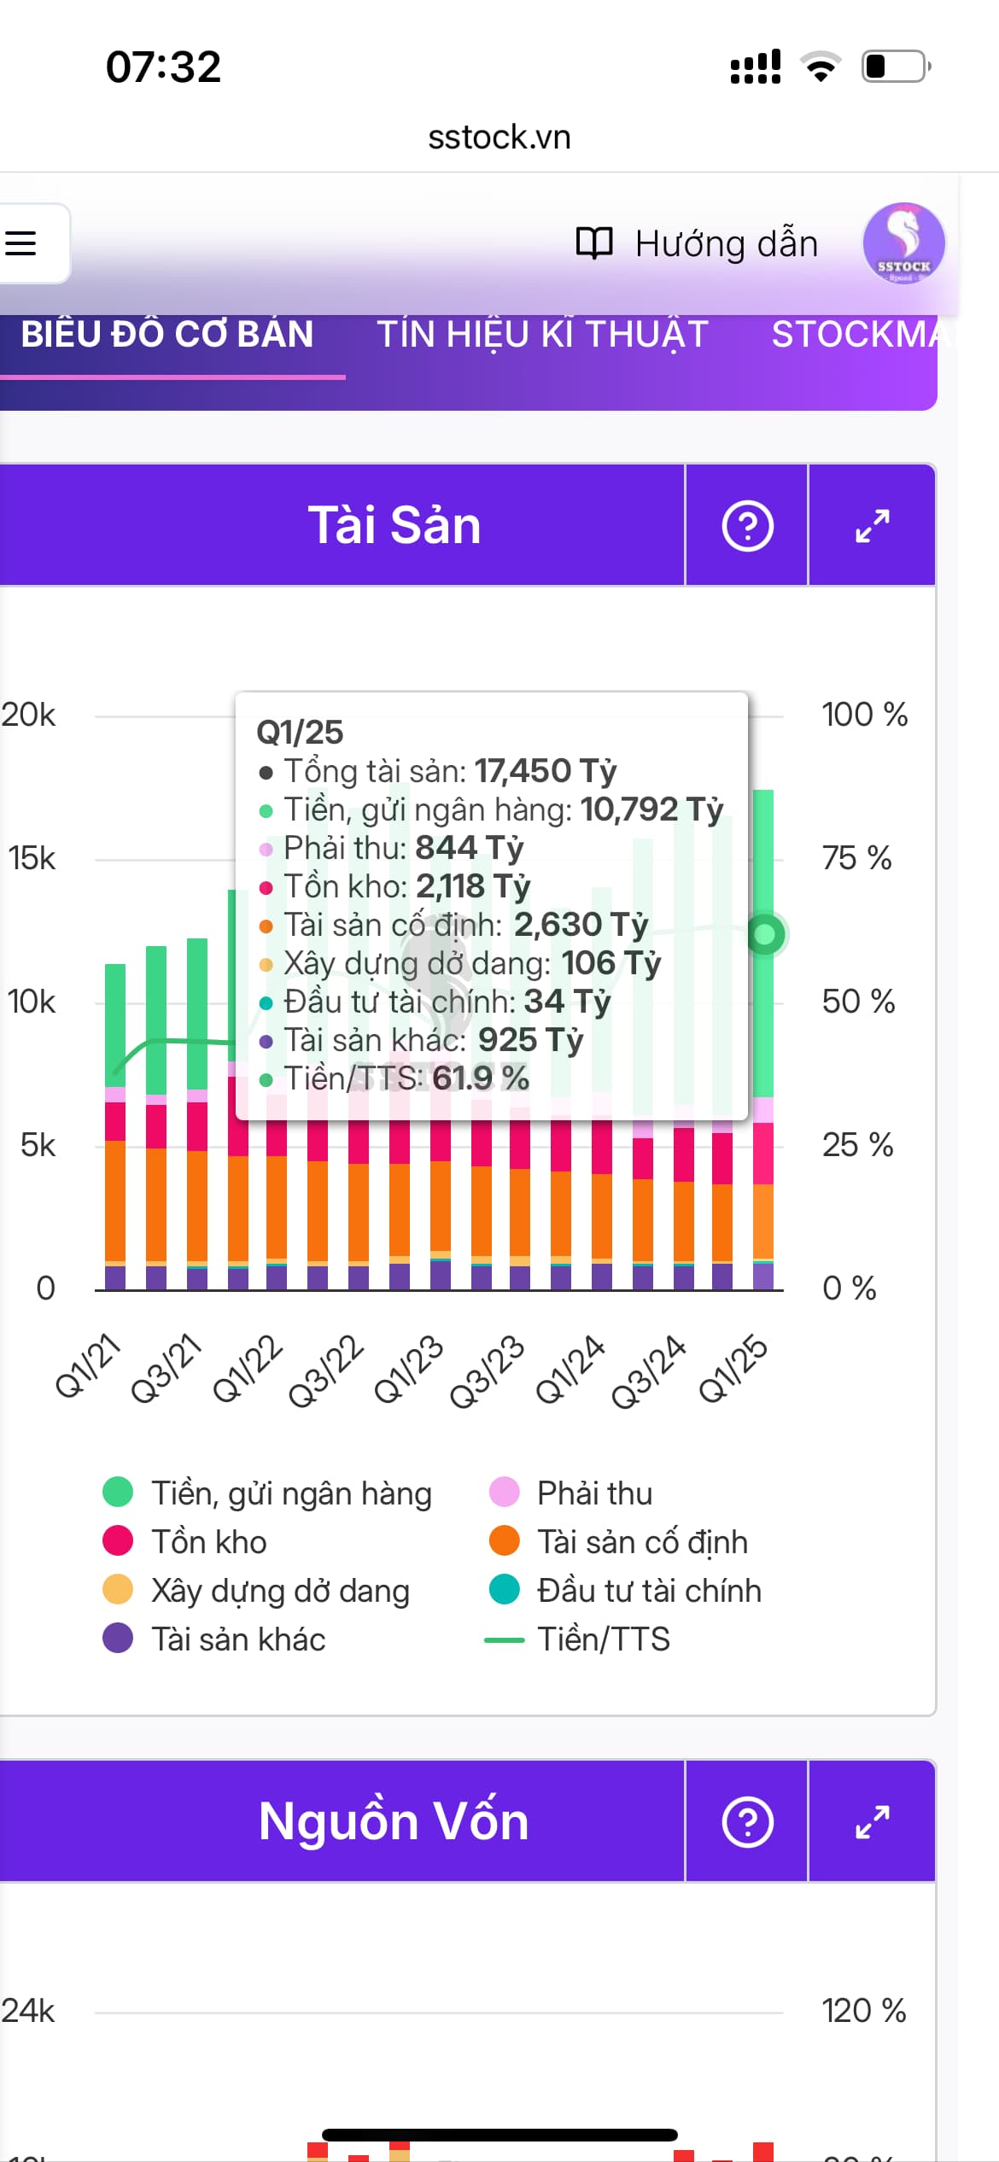Open help for Nguồn Vốn chart
Image resolution: width=999 pixels, height=2162 pixels.
pyautogui.click(x=747, y=1822)
